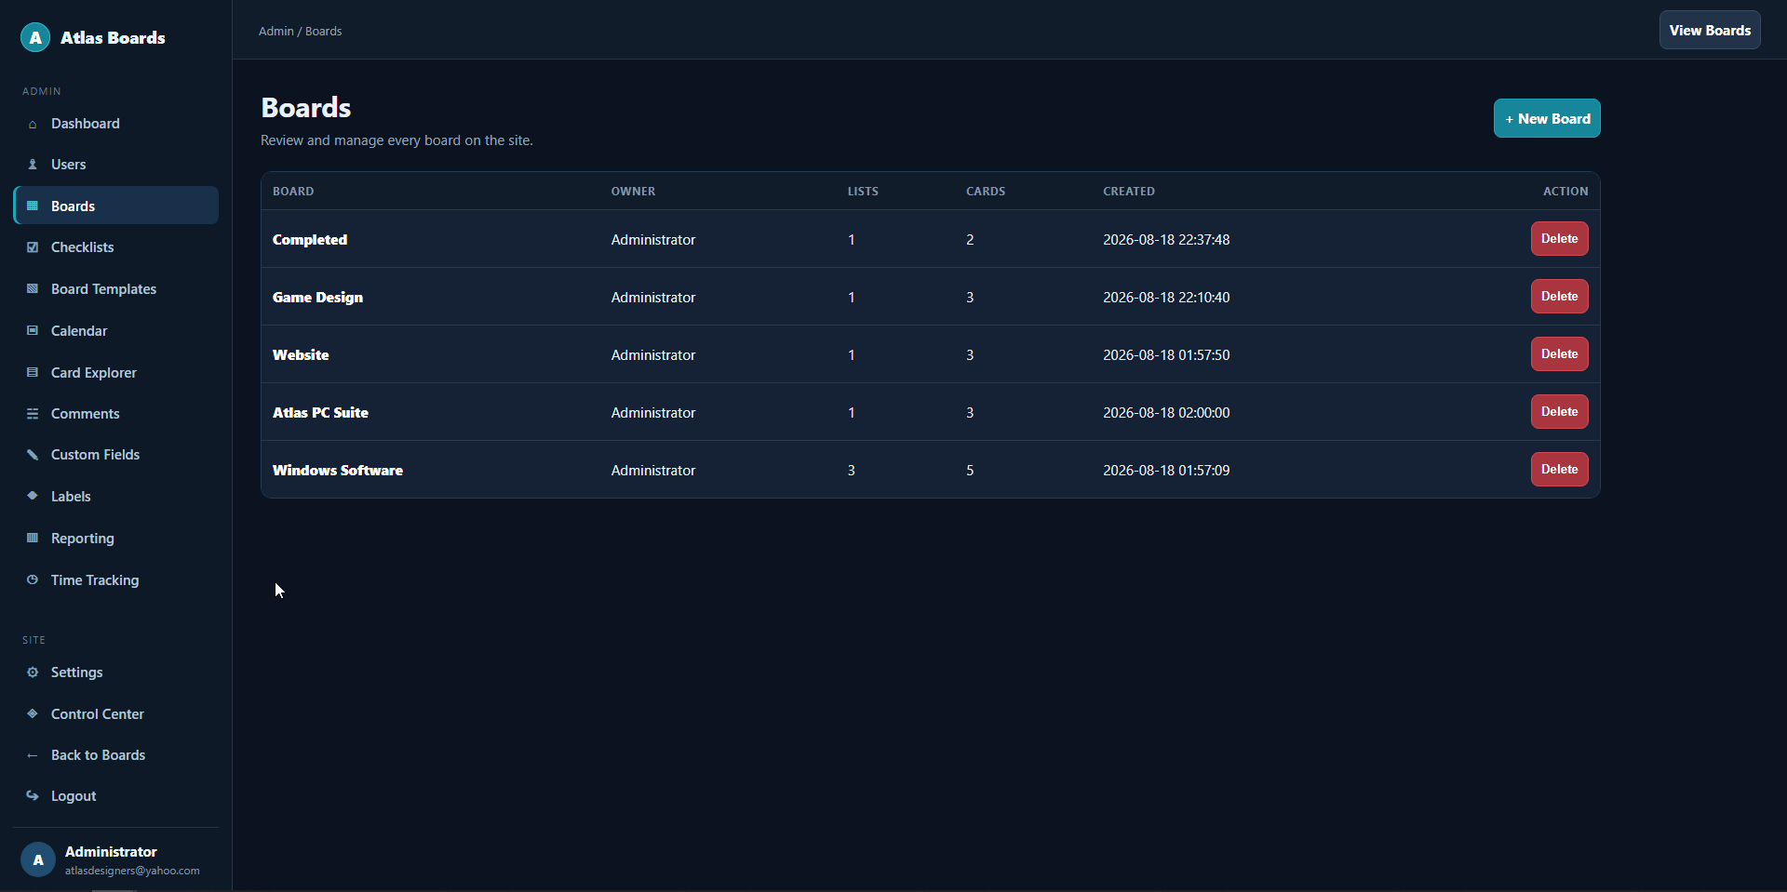
Task: Click the Website board name
Action: pyautogui.click(x=301, y=354)
